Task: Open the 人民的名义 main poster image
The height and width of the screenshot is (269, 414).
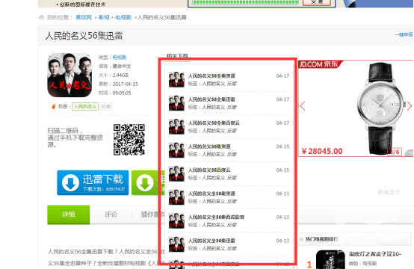Action: coord(69,75)
